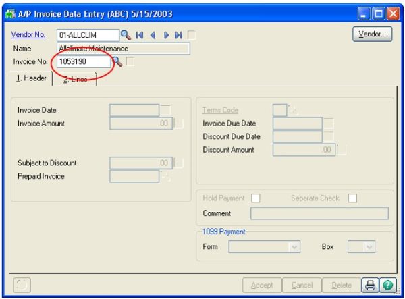Open calculator button beside Discount Amount
The width and height of the screenshot is (405, 299).
(x=341, y=150)
